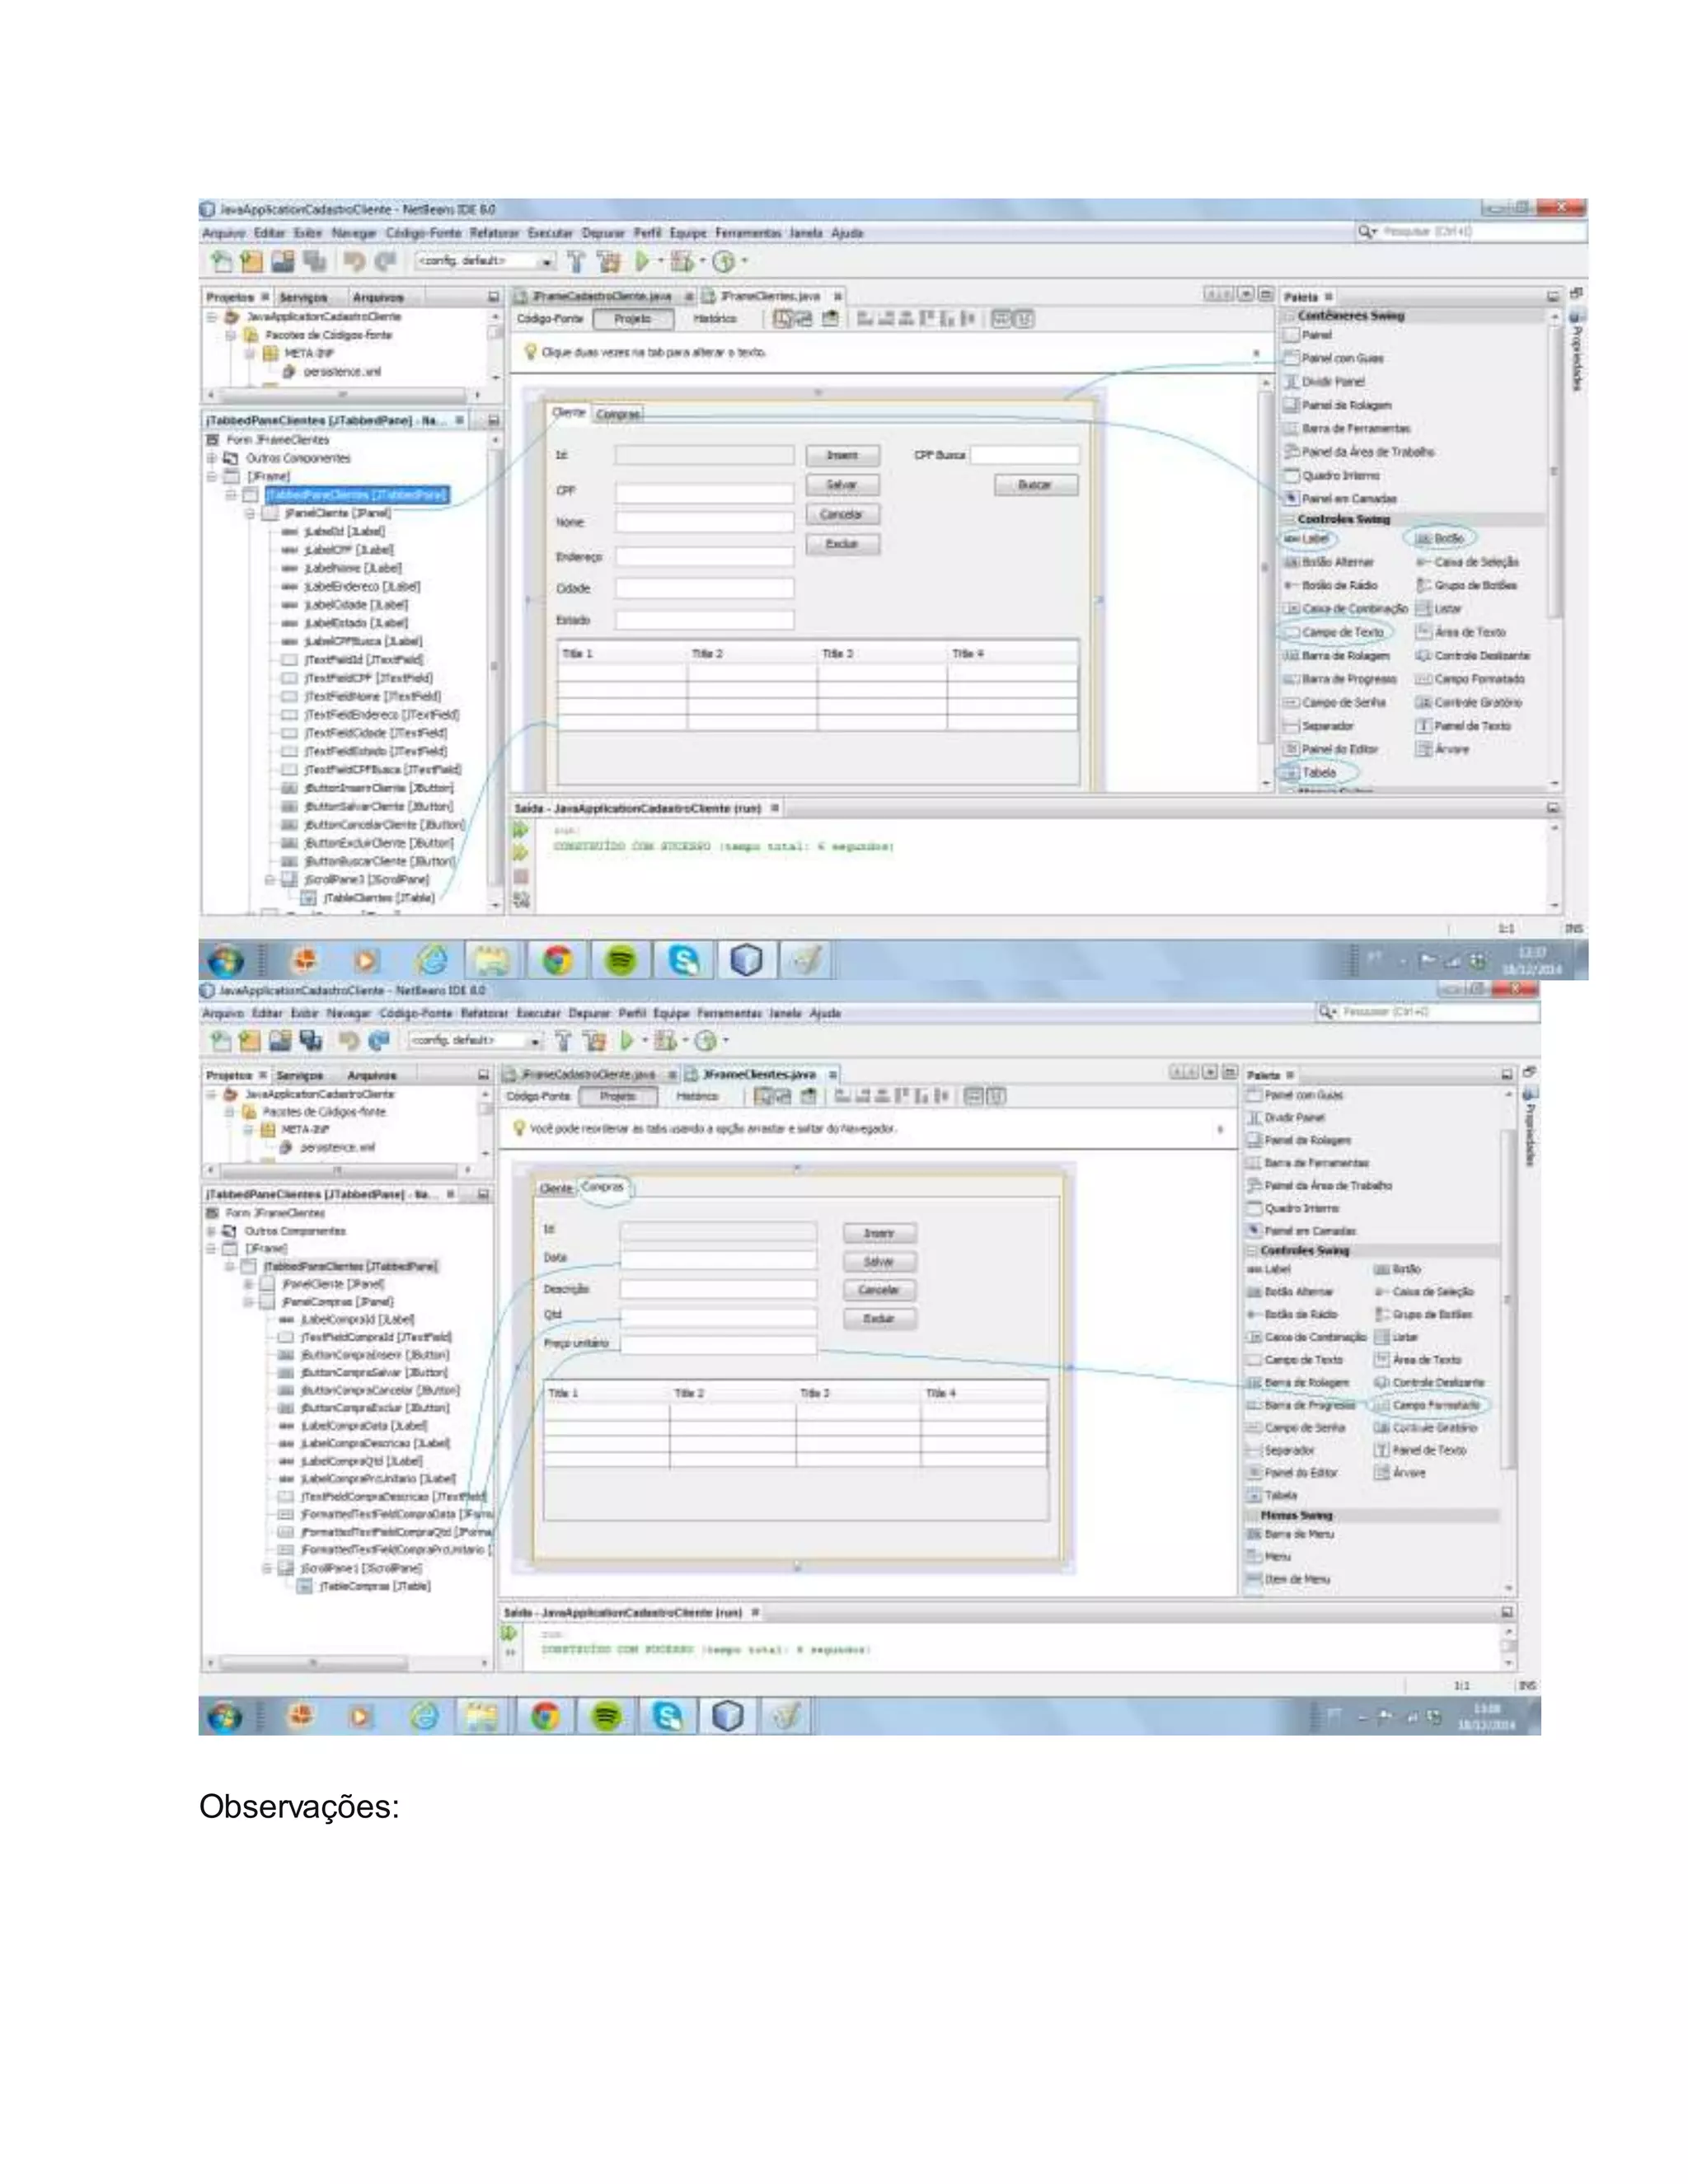
Task: Open the Refatorar menu in upper window
Action: [493, 233]
